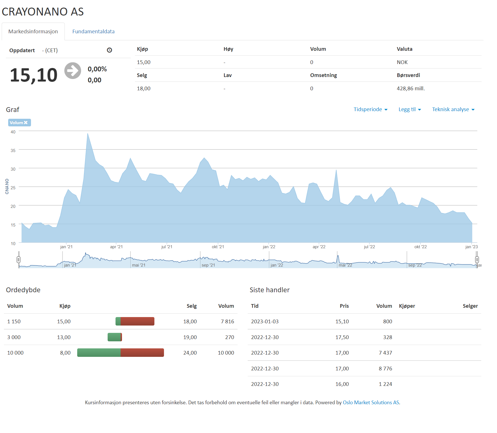Click the Tid header in Siste handler

255,306
